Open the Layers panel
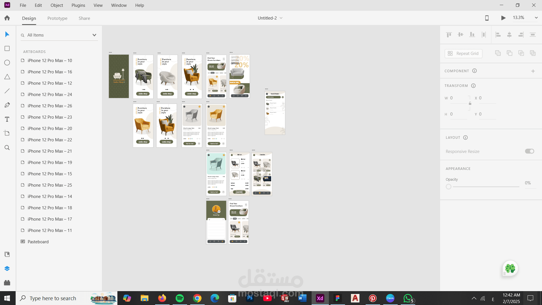Viewport: 542px width, 305px height. [7, 268]
